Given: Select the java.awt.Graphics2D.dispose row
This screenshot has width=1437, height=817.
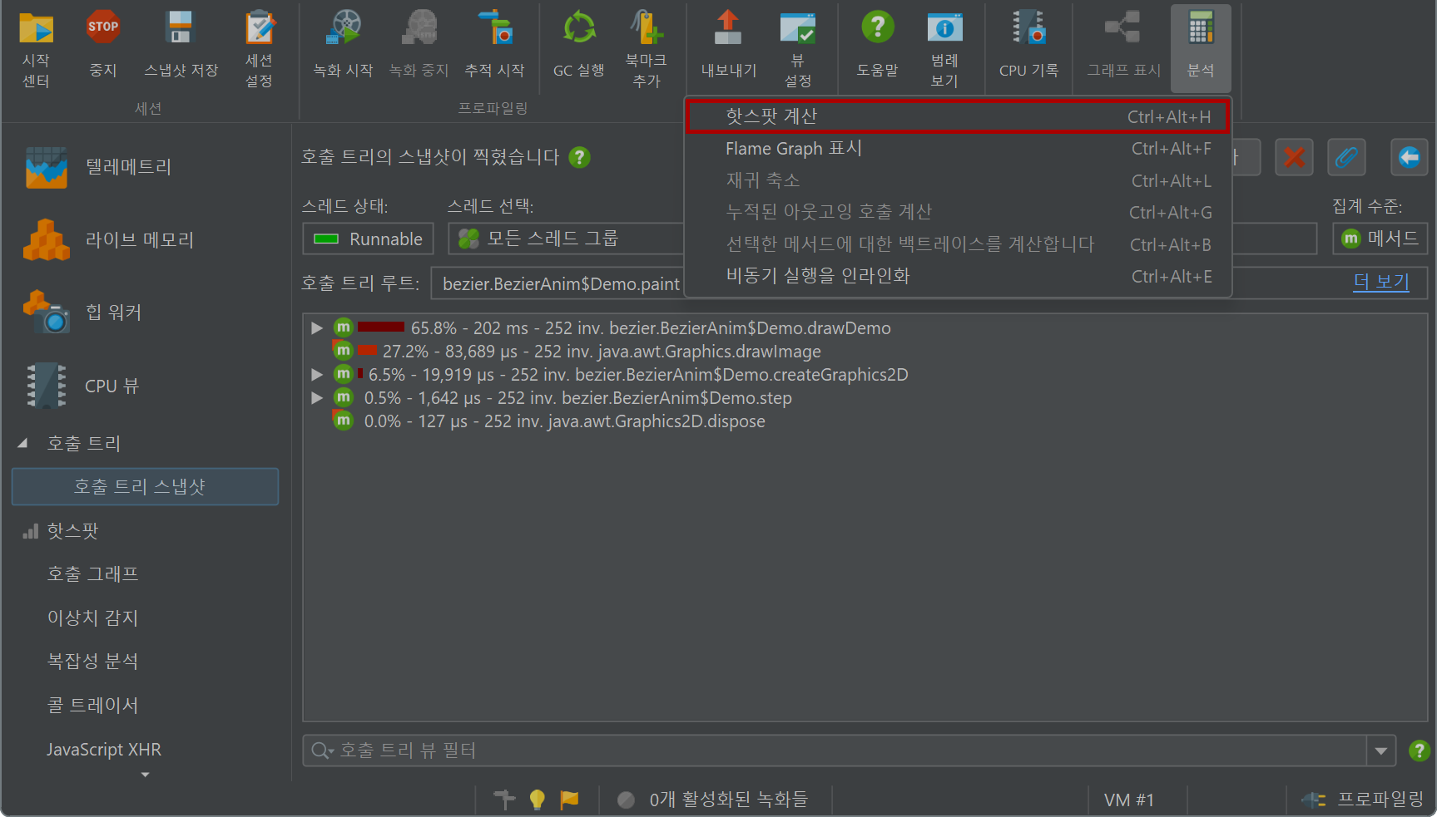Looking at the screenshot, I should (548, 421).
